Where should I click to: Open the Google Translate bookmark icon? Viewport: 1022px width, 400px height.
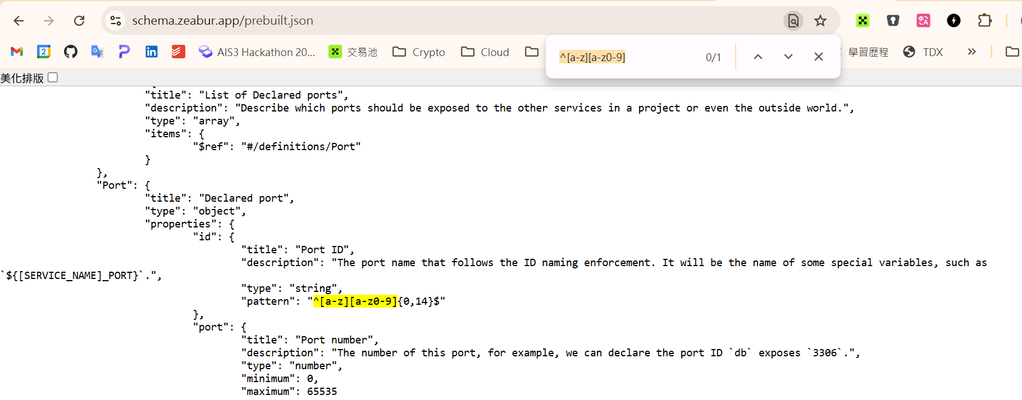pos(98,52)
